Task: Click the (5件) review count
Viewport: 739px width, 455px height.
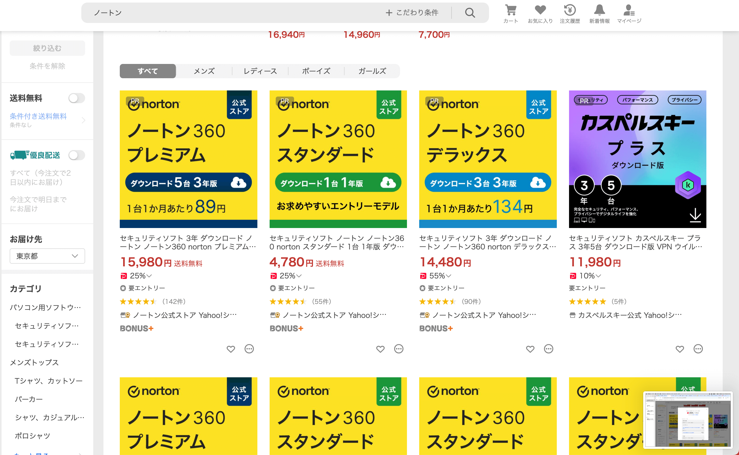Action: (619, 302)
